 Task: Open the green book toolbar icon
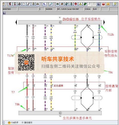click(x=85, y=4)
